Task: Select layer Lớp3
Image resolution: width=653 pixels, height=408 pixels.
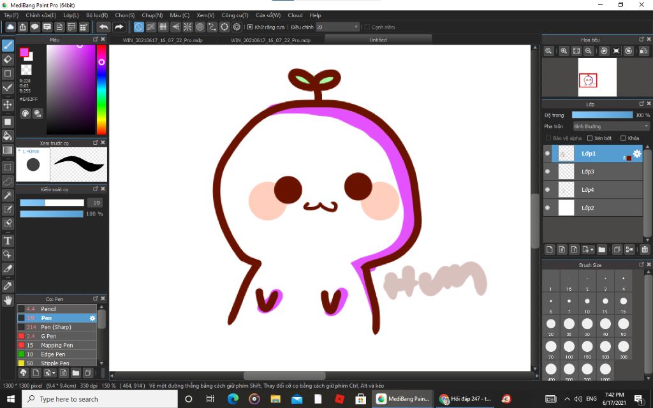Action: tap(593, 171)
